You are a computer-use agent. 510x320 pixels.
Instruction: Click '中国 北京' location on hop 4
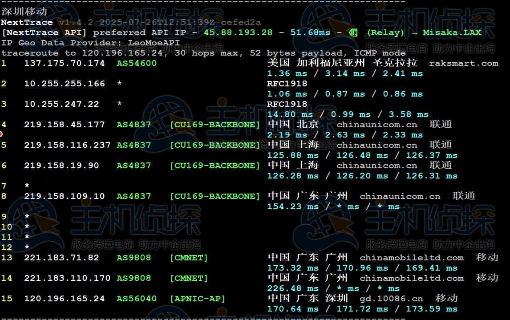pos(293,124)
